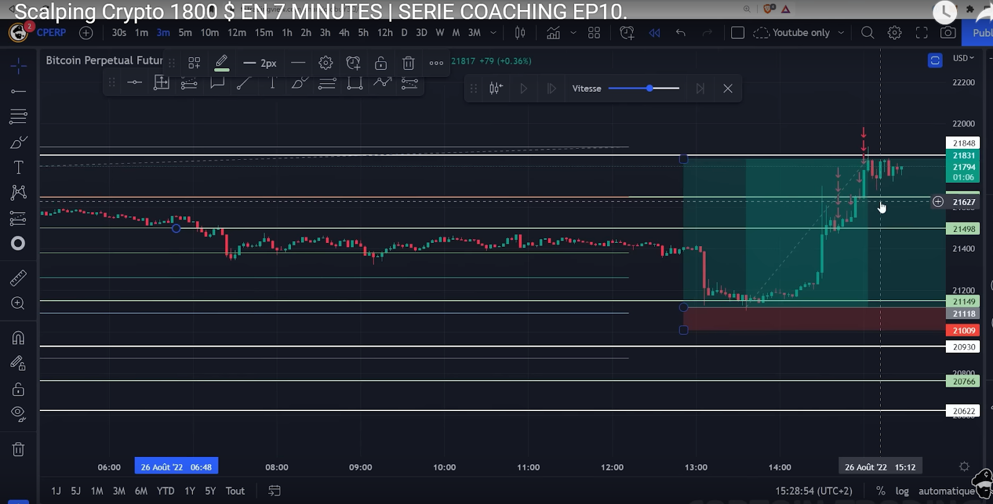
Task: Select the callout speech-bubble favorite tool
Action: 217,82
